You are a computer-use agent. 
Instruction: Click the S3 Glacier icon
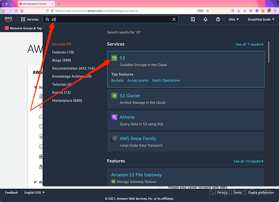point(114,96)
